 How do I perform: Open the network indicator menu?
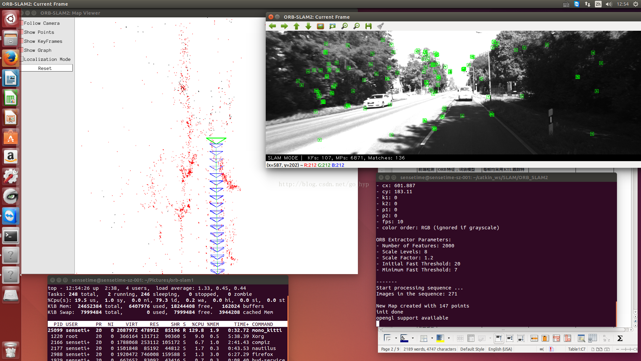coord(587,4)
